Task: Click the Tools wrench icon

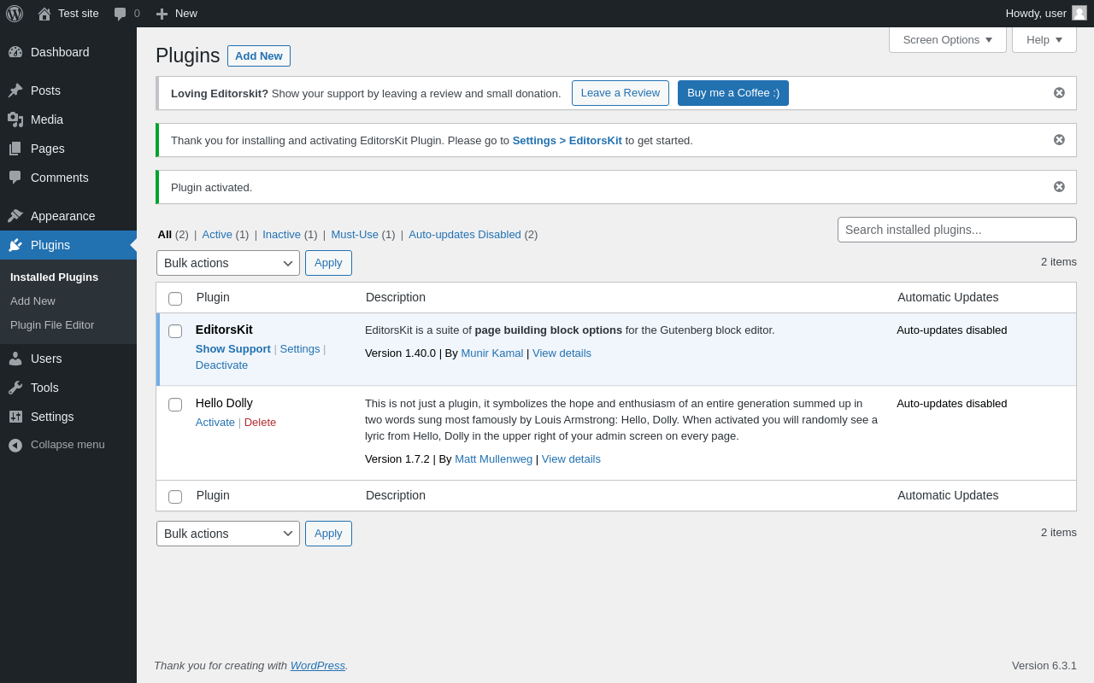Action: pyautogui.click(x=15, y=388)
